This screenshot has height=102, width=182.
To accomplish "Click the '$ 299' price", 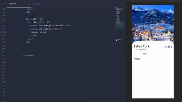I will point(169,46).
